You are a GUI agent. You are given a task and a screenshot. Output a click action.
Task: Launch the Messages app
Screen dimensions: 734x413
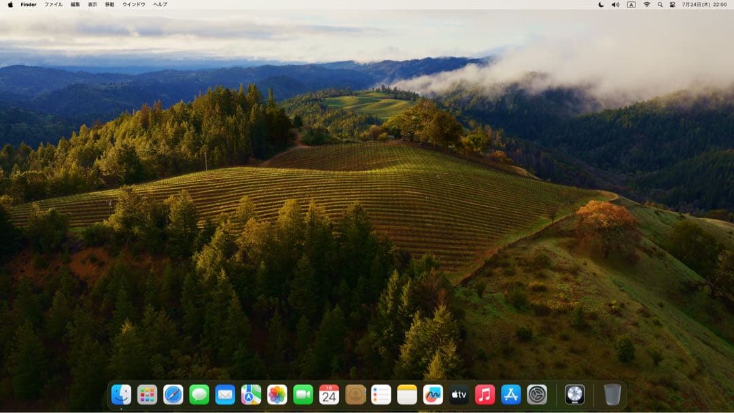click(x=199, y=395)
